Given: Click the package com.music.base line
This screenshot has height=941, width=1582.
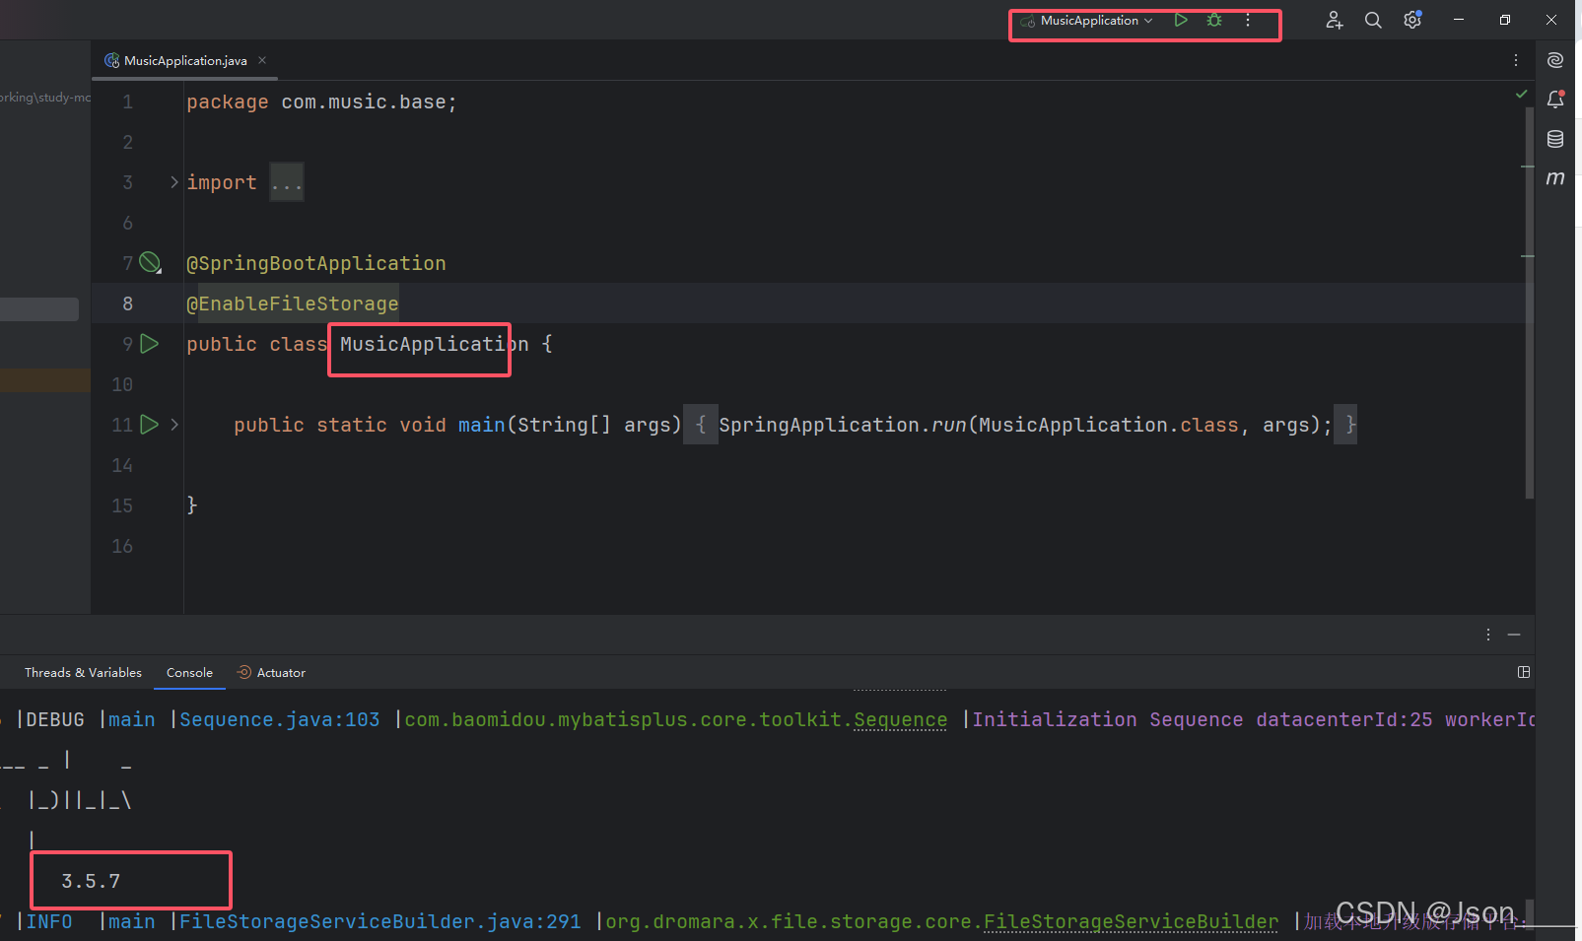Looking at the screenshot, I should pos(321,102).
